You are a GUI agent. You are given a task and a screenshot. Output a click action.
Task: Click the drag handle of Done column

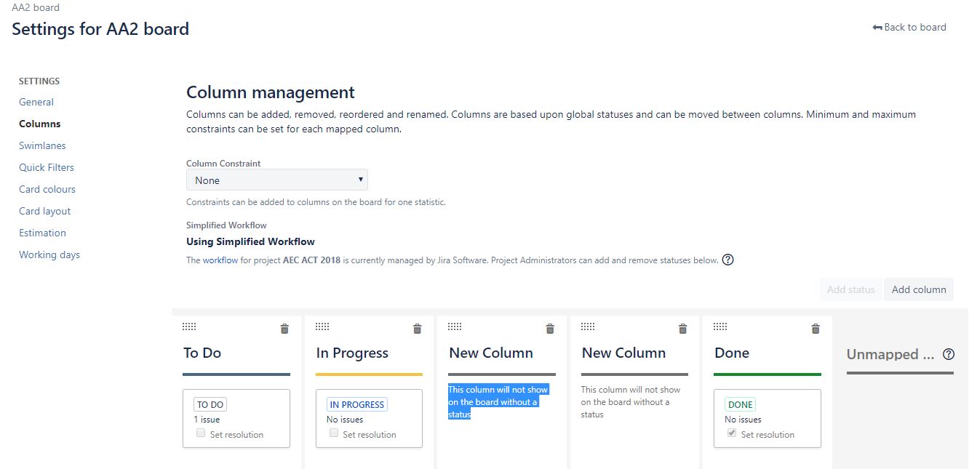[x=720, y=326]
